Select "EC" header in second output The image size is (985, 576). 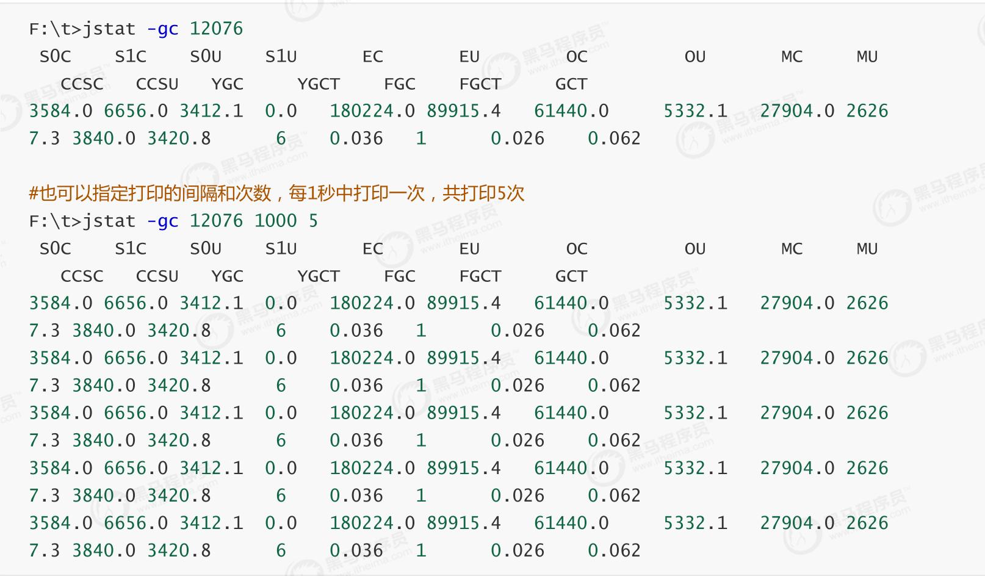[372, 249]
